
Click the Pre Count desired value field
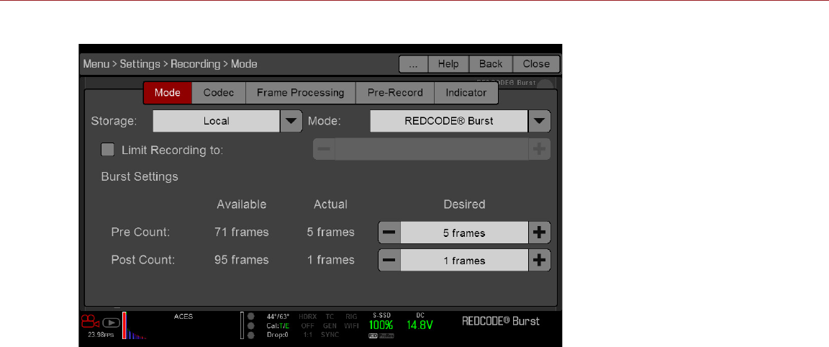[464, 233]
